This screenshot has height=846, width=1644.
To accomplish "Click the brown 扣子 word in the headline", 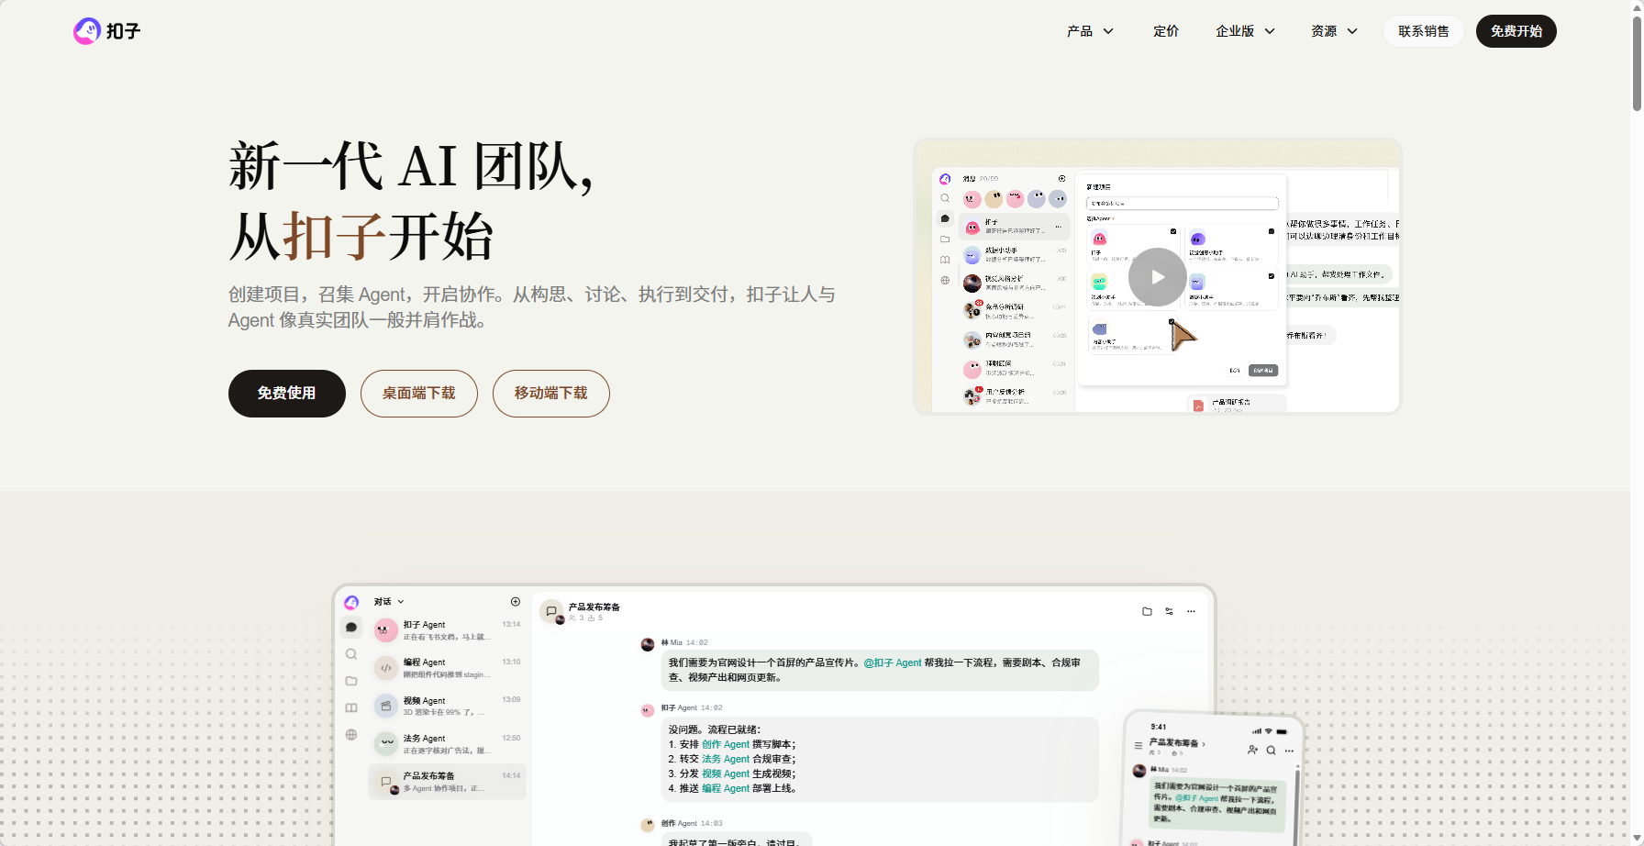I will (x=335, y=237).
